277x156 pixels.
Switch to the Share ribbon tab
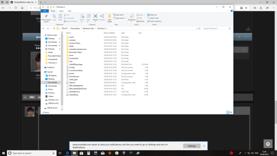(61, 11)
